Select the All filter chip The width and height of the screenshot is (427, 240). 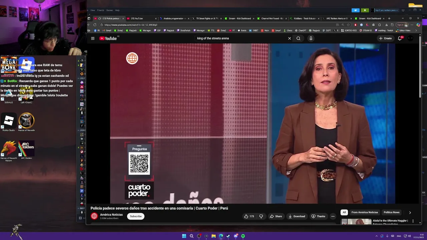click(x=344, y=212)
